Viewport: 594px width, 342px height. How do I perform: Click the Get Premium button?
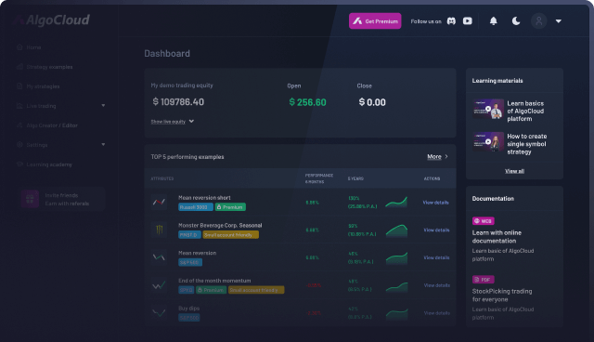click(x=375, y=21)
